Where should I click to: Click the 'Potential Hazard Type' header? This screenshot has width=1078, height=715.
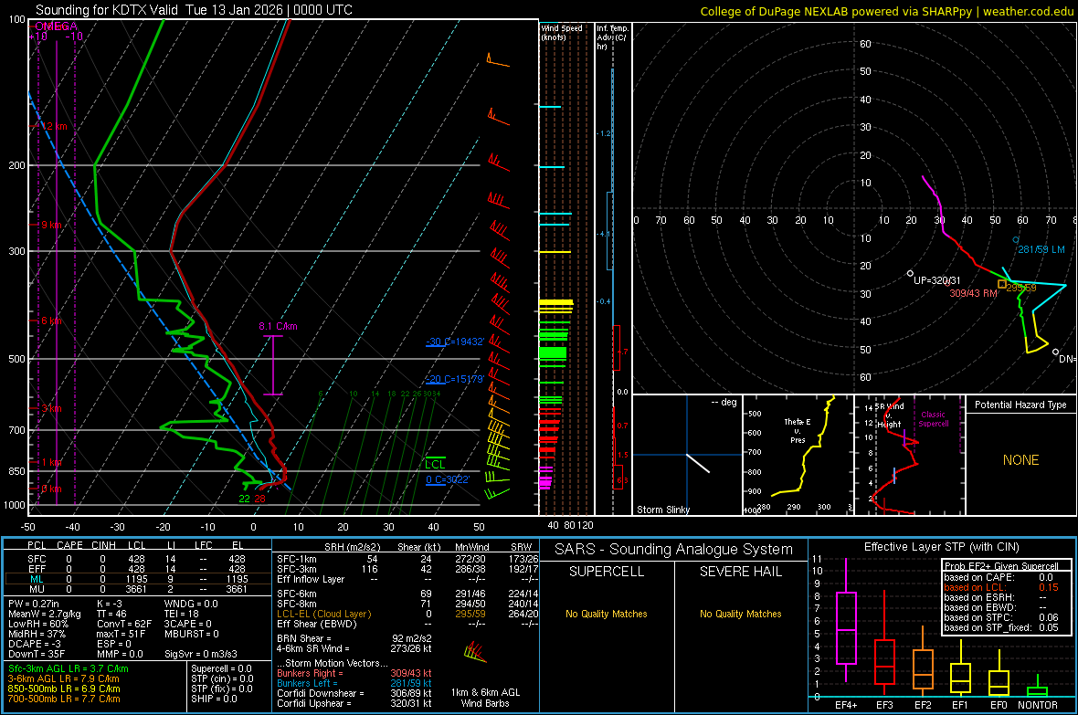coord(1020,405)
